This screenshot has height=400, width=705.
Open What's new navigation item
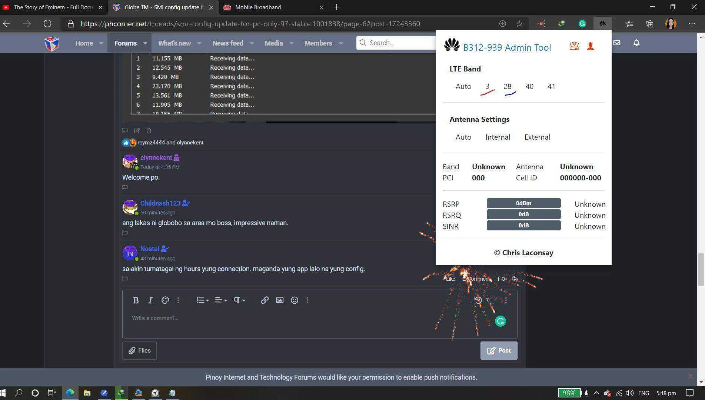coord(174,43)
